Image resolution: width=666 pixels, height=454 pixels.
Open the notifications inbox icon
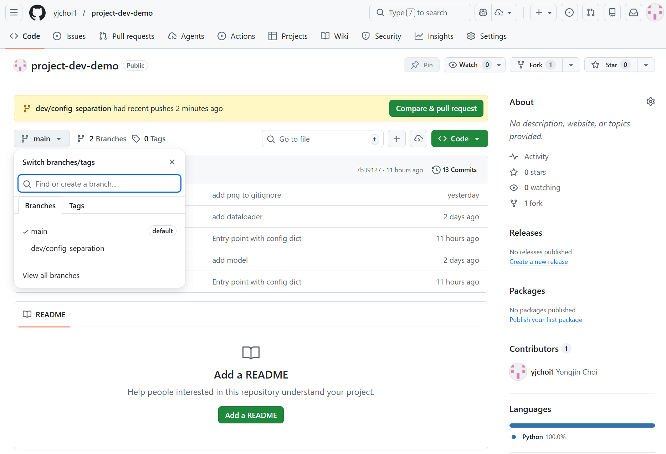[x=633, y=13]
